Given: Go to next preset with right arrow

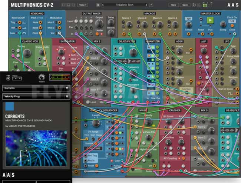Looking at the screenshot, I should 146,5.
